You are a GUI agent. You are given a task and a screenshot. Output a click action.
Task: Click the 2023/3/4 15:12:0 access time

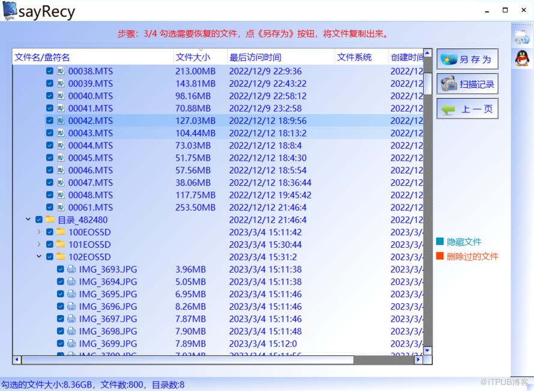point(263,343)
